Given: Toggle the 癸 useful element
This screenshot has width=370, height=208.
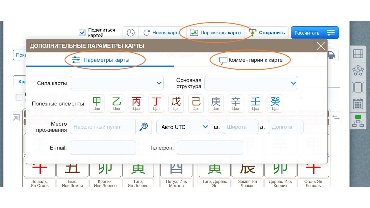Looking at the screenshot, I should click(x=275, y=103).
